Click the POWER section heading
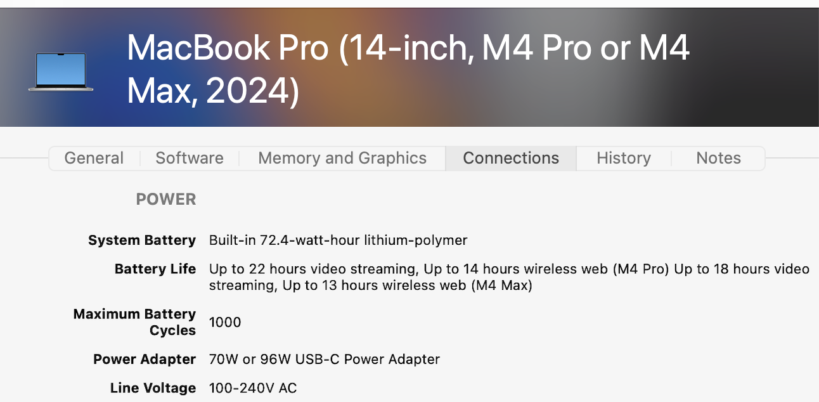This screenshot has height=402, width=819. coord(166,199)
